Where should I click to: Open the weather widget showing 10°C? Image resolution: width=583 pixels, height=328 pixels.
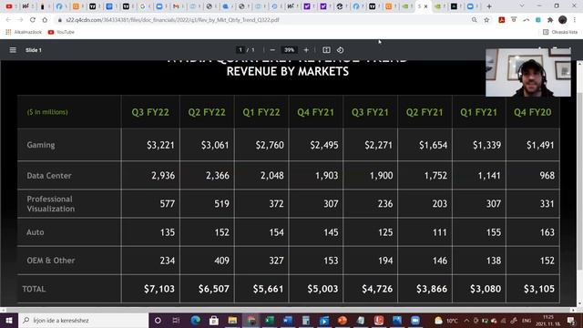pyautogui.click(x=445, y=320)
